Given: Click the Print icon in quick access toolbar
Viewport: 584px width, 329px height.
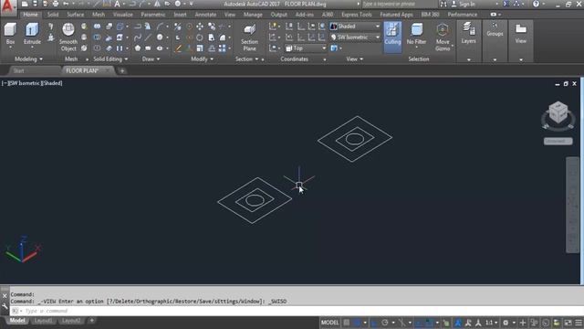Looking at the screenshot, I should 56,4.
